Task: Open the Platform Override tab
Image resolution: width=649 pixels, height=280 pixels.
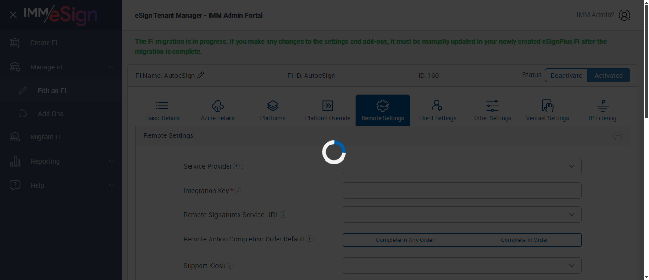Action: [x=328, y=110]
